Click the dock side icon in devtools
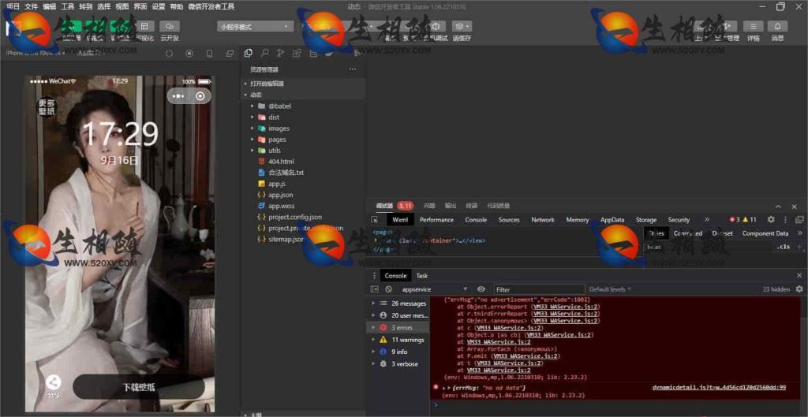The width and height of the screenshot is (808, 417). click(799, 219)
